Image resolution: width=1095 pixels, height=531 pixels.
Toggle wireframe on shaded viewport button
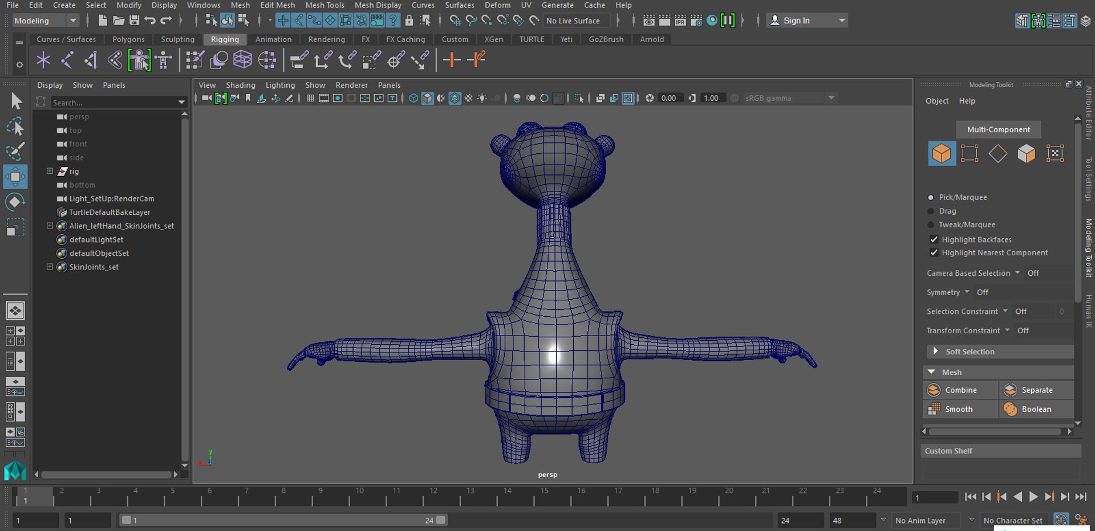coord(455,98)
